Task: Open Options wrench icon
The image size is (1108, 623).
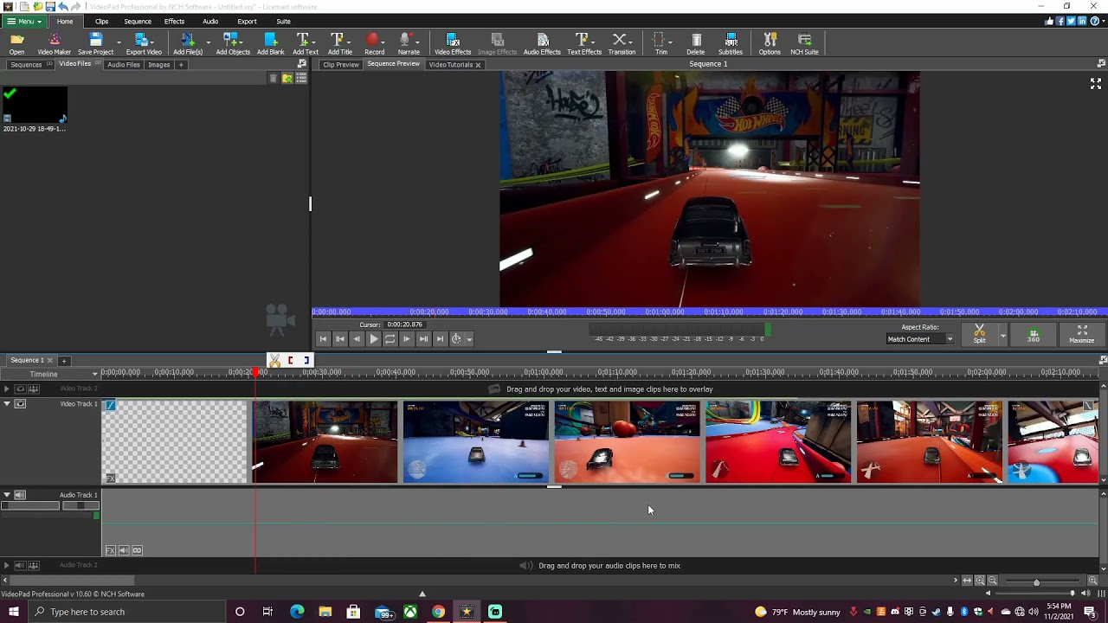Action: (770, 44)
